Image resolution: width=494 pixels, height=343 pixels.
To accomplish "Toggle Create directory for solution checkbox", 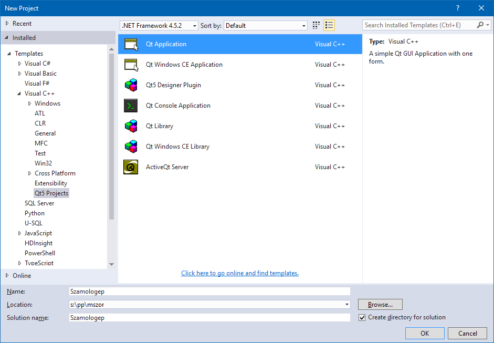I will coord(362,317).
